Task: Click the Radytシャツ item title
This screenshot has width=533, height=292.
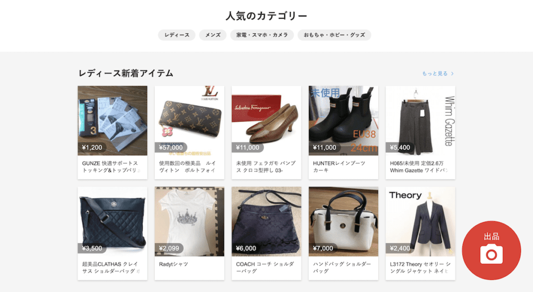Action: tap(173, 264)
